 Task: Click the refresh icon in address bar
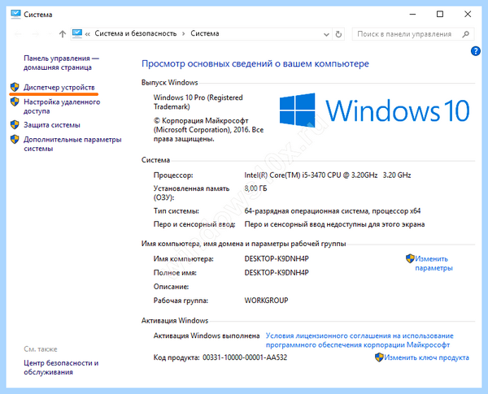[x=338, y=34]
